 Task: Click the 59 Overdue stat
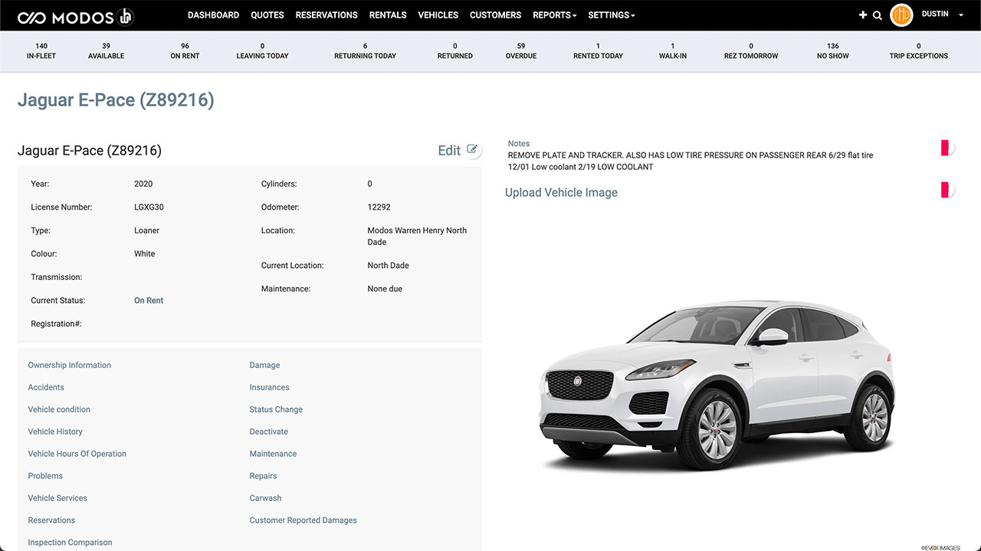[521, 51]
